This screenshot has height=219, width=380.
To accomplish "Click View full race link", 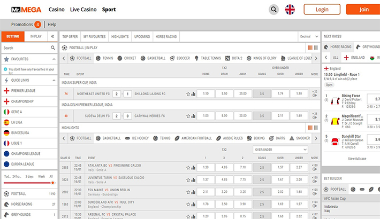I will pos(357,159).
